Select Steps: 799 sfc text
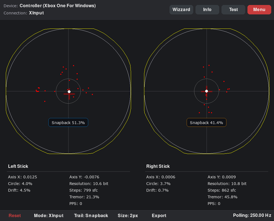Viewport: 274px width, 221px height. tap(83, 190)
